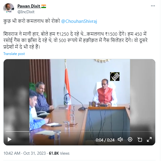Click Translate post
The width and height of the screenshot is (163, 161).
[14, 54]
